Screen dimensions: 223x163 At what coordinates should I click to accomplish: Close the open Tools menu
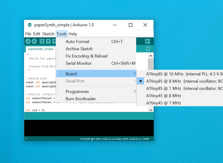tap(62, 34)
